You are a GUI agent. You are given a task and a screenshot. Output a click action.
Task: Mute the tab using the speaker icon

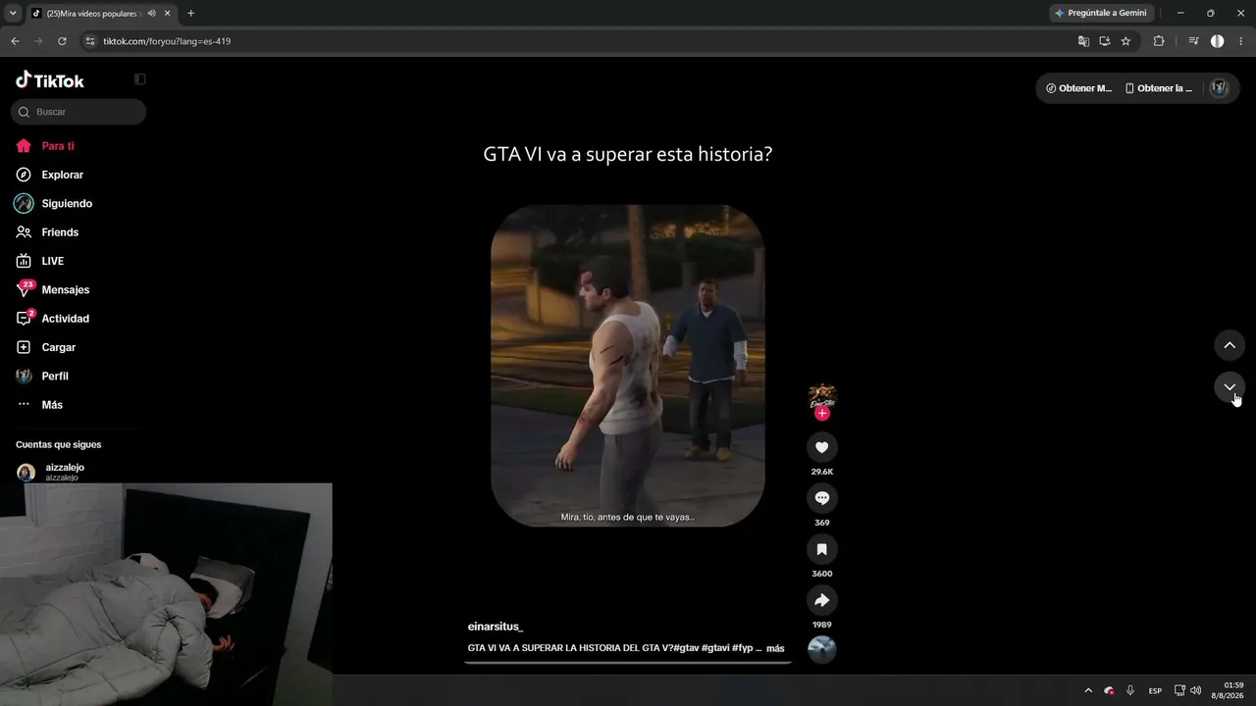[x=152, y=13]
